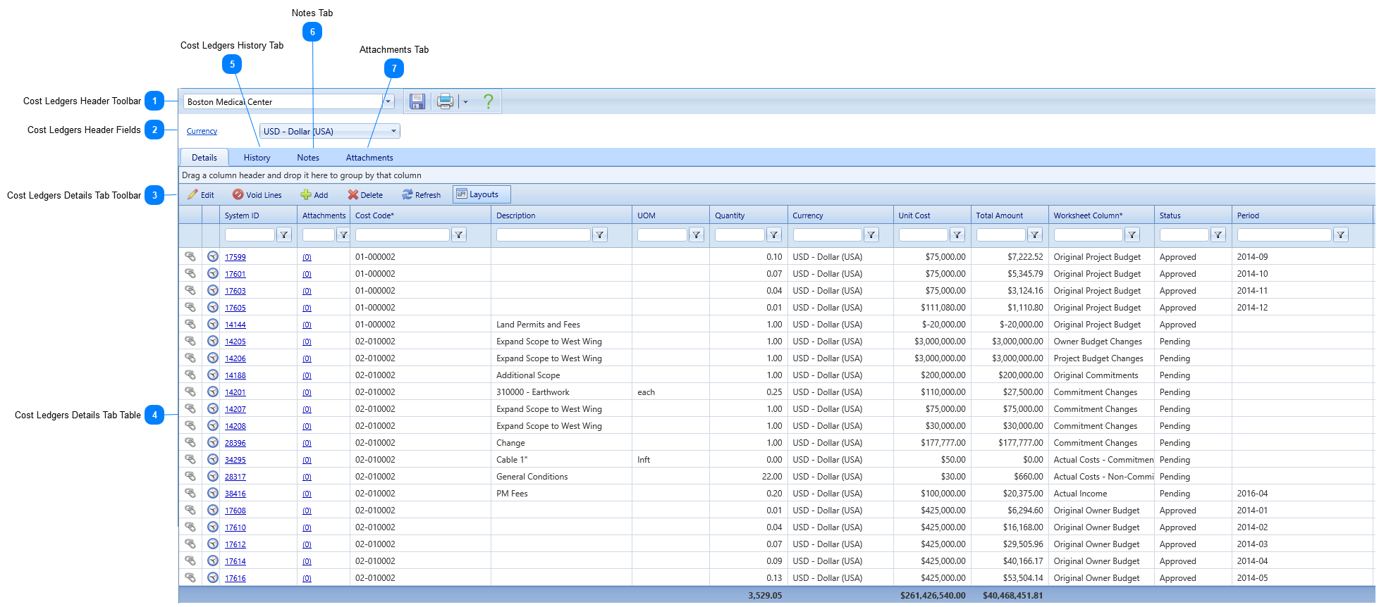
Task: Select the General Conditions description cell
Action: point(561,477)
